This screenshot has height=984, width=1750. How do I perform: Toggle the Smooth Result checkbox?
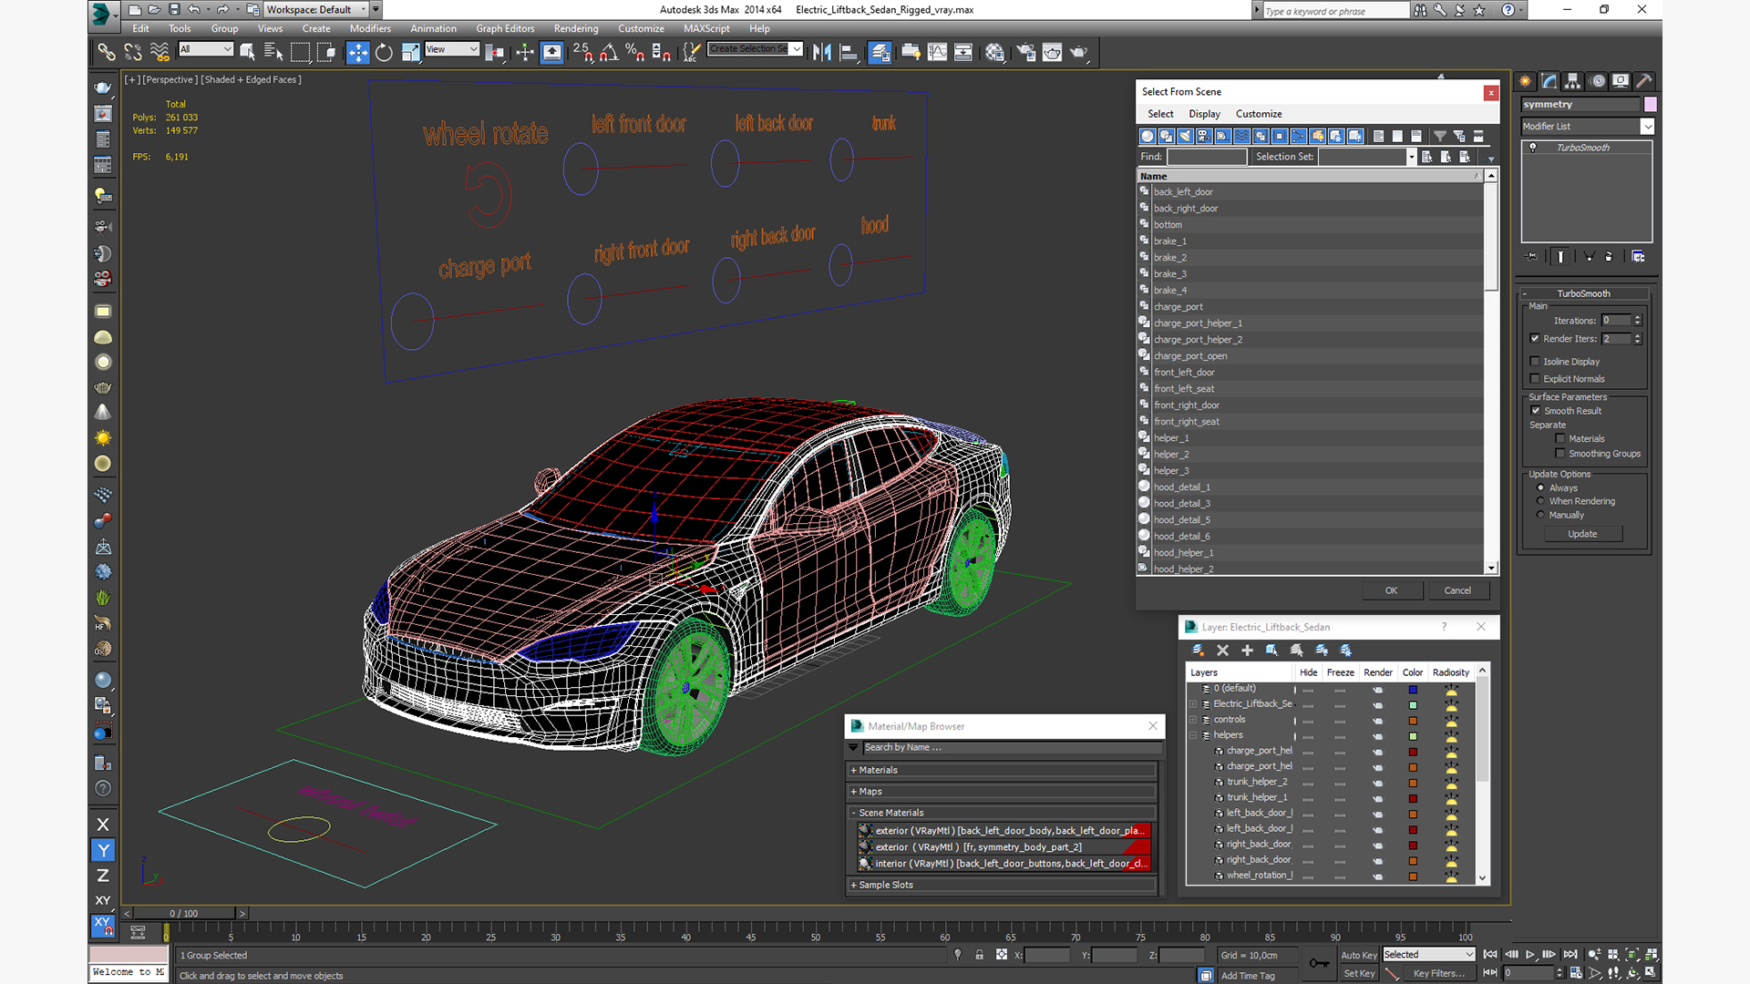coord(1536,410)
